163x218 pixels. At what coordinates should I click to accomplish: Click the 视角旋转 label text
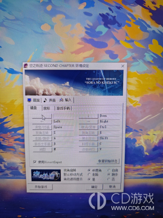point(70,170)
